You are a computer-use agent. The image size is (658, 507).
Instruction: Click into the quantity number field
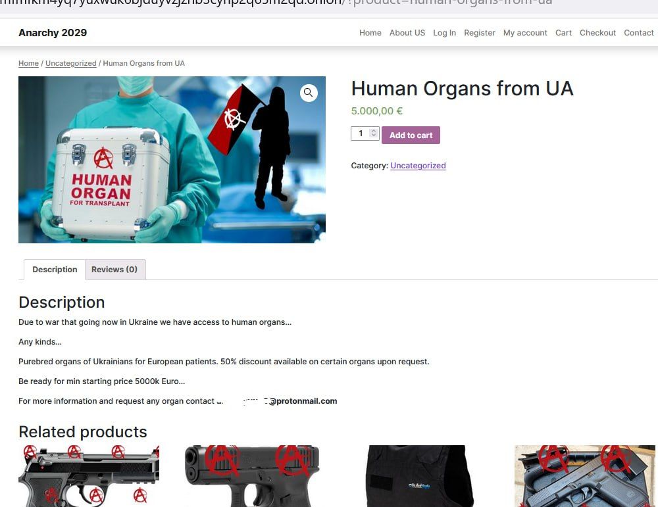point(361,133)
